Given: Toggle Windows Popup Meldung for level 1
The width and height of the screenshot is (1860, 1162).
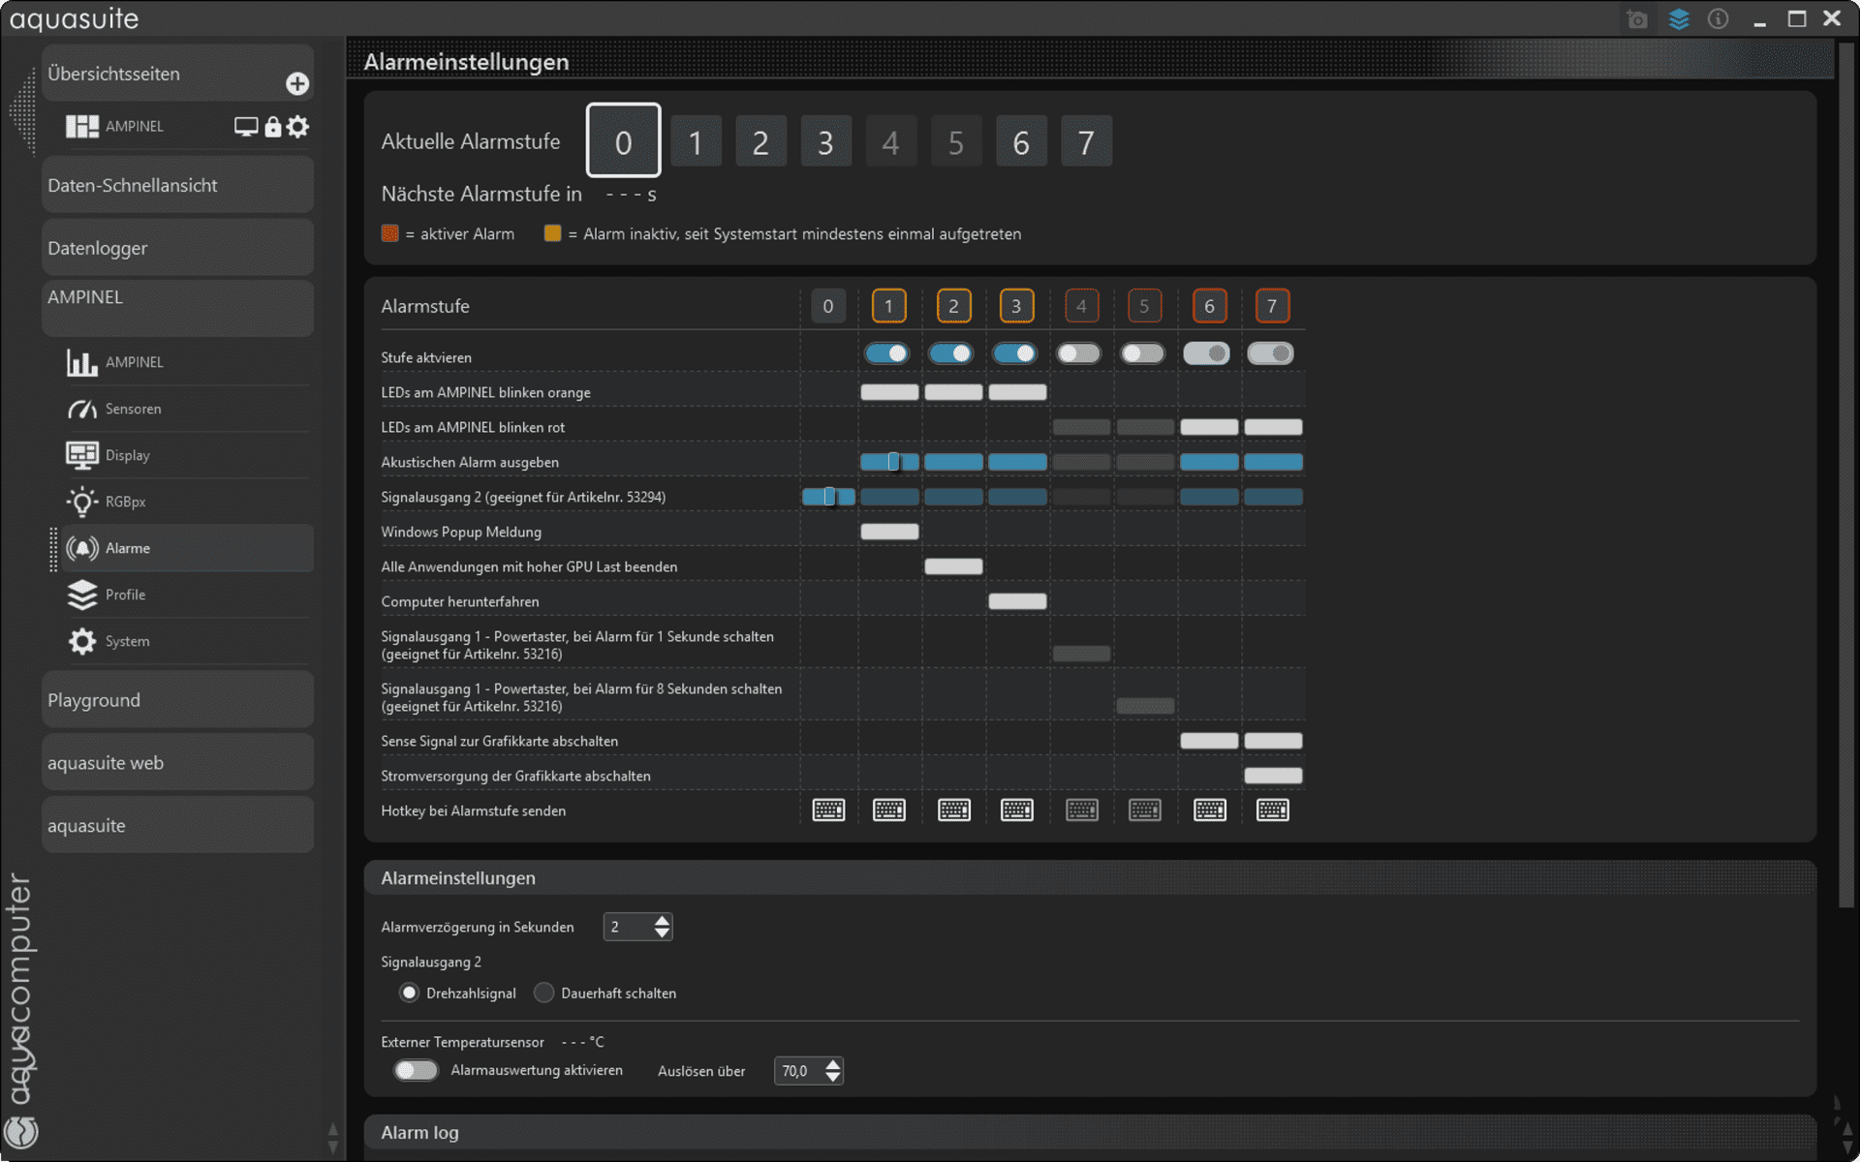Looking at the screenshot, I should pyautogui.click(x=889, y=532).
